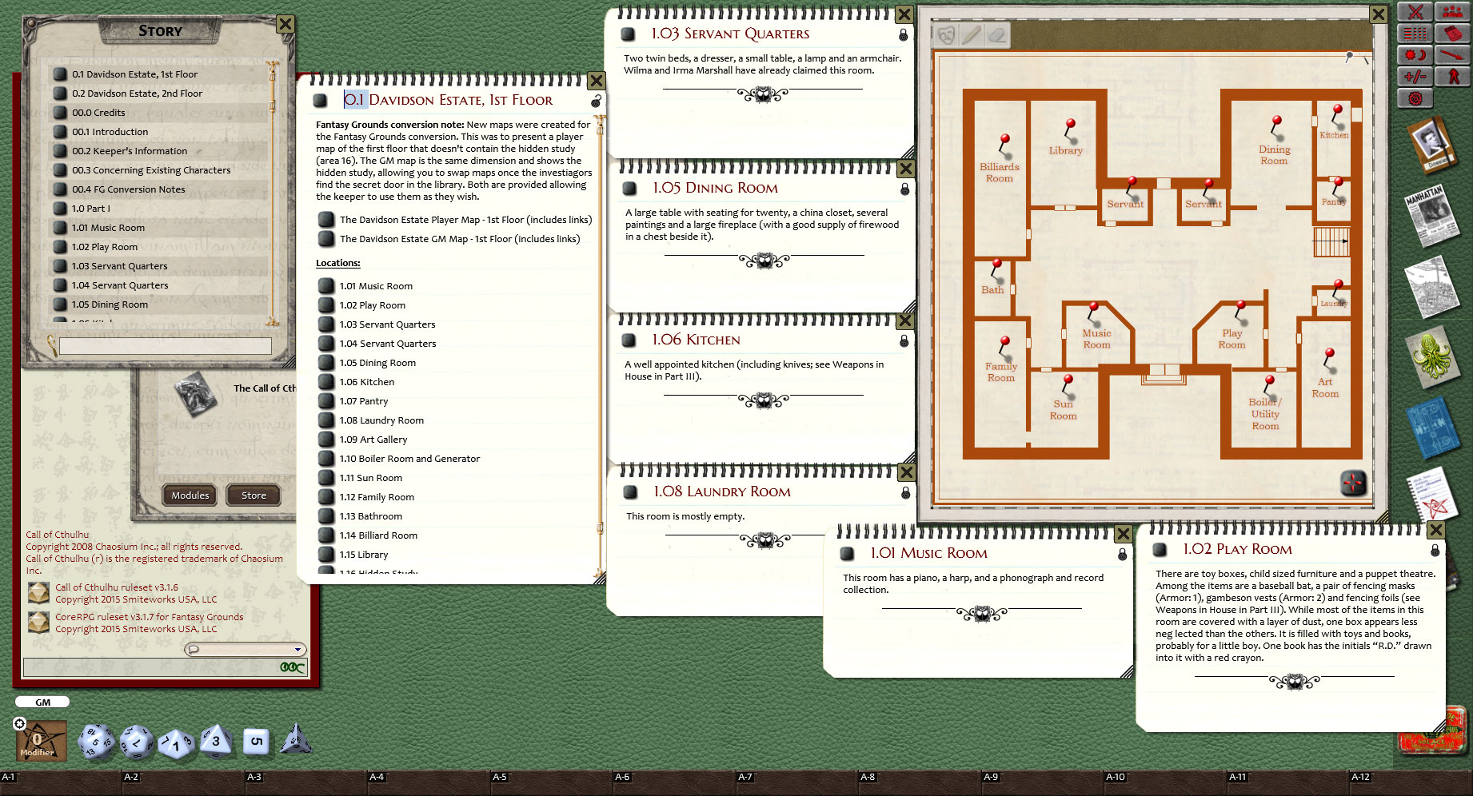
Task: Click the Story list search field
Action: pos(166,346)
